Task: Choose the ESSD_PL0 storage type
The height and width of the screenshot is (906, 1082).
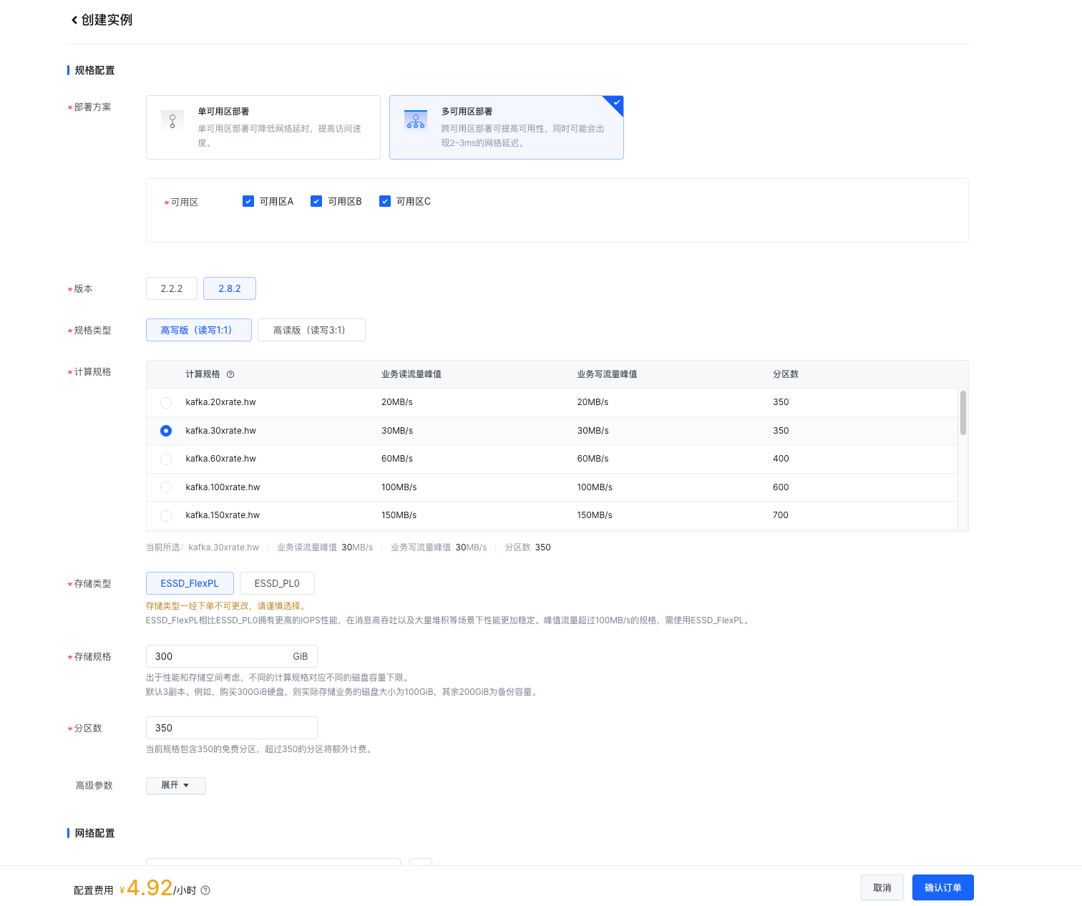Action: [277, 583]
